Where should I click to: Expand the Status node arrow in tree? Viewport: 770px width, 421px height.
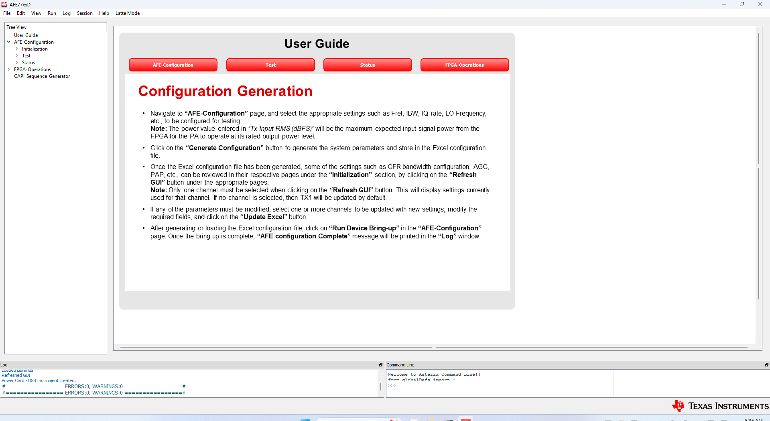coord(17,63)
